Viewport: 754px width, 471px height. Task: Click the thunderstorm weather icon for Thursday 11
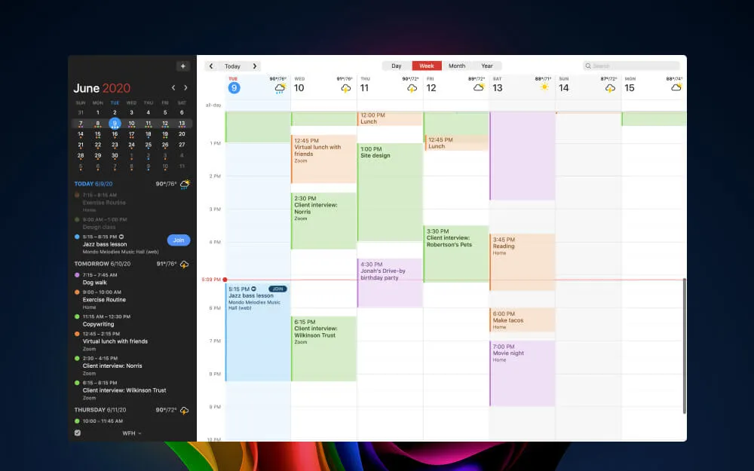(x=412, y=89)
